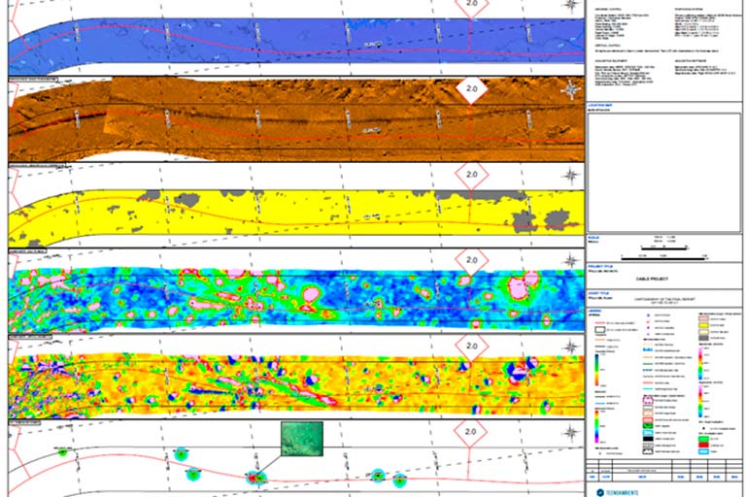Click the rainbow color ramp at the bottom left of the legend
Viewport: 746px width, 497px height.
596,426
